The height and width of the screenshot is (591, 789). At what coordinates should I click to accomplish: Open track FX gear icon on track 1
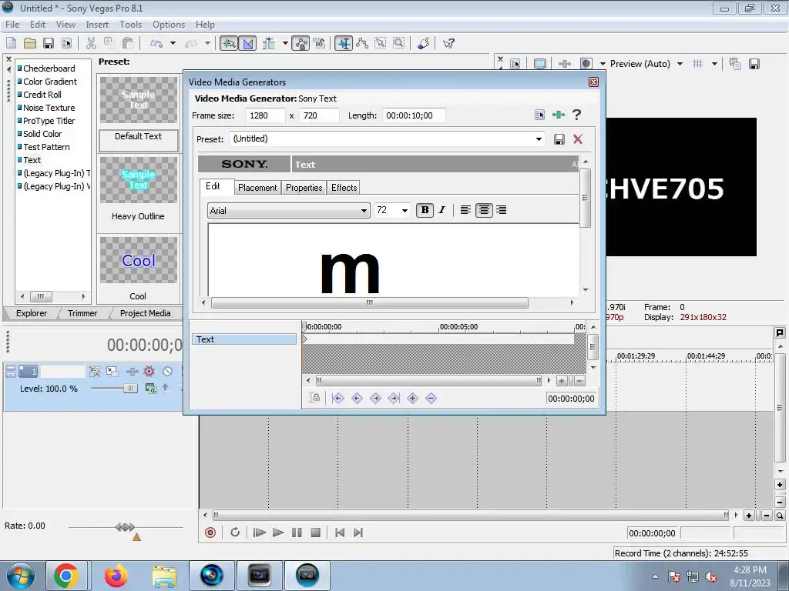pos(149,372)
